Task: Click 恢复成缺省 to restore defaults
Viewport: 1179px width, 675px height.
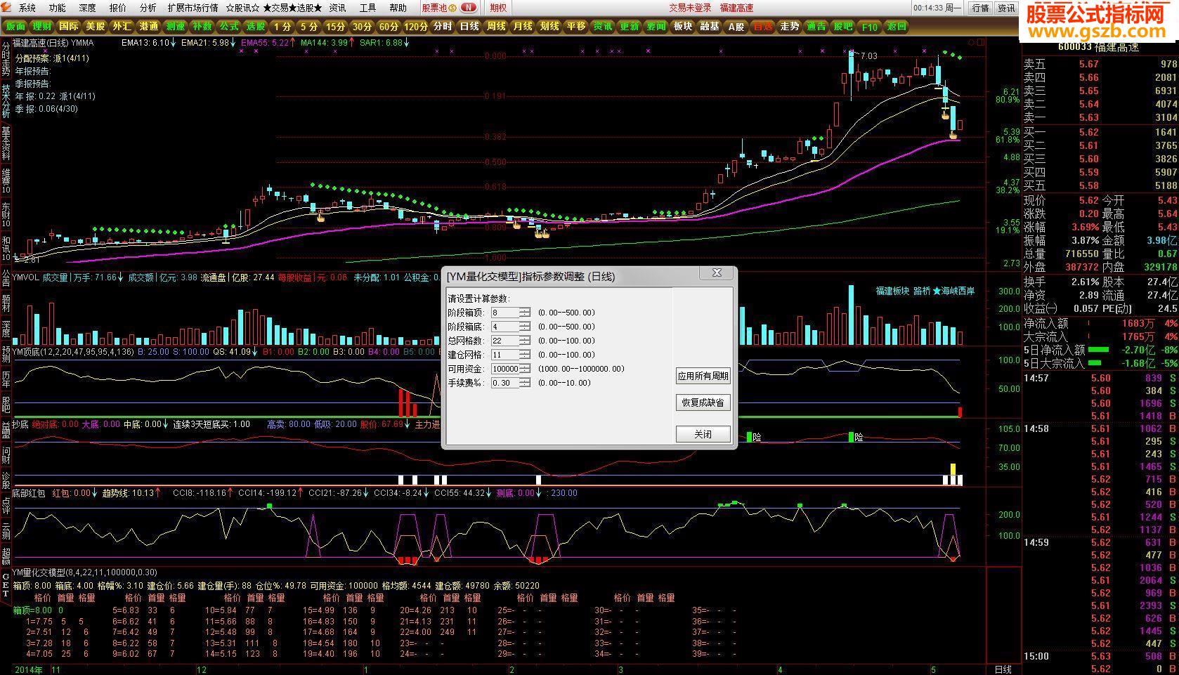Action: point(703,402)
